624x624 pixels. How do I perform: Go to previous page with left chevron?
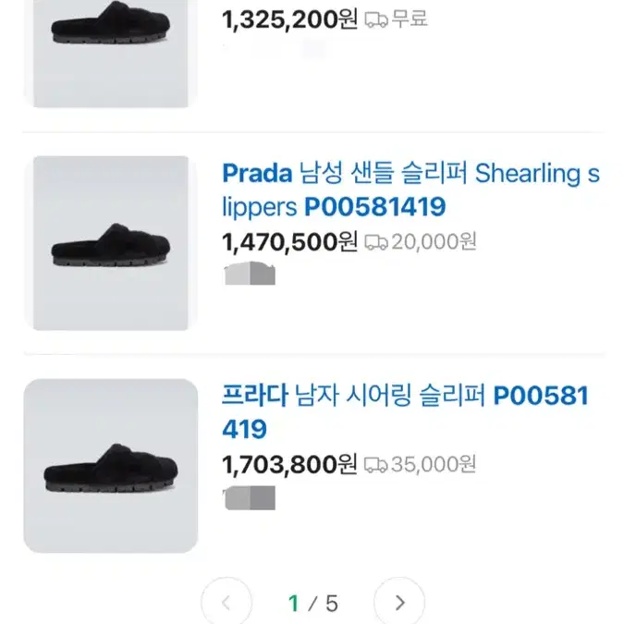[x=226, y=603]
